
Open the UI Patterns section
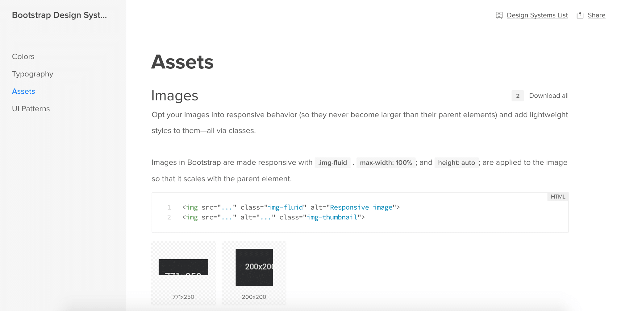pos(31,109)
